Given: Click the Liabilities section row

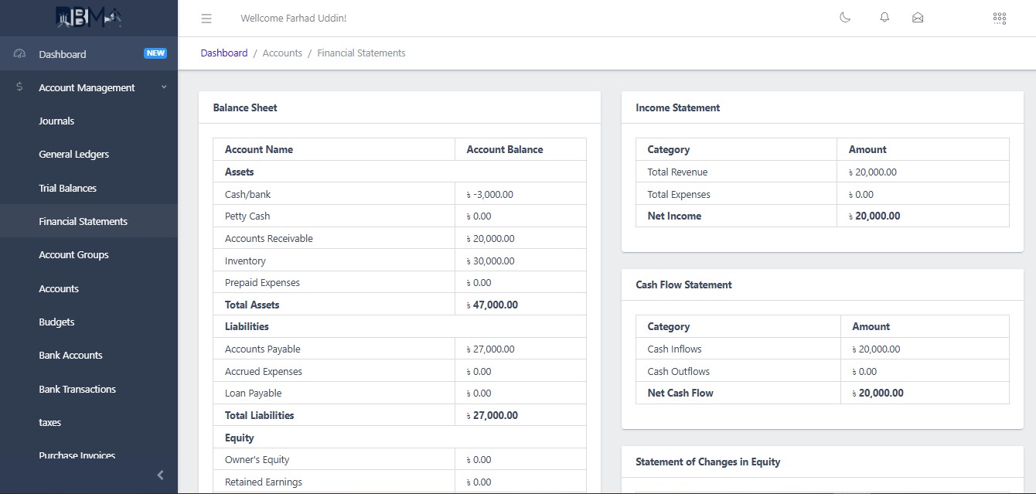Looking at the screenshot, I should [x=400, y=326].
